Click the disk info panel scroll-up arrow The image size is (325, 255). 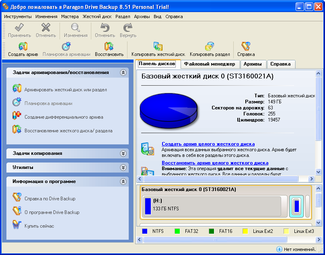[x=319, y=73]
